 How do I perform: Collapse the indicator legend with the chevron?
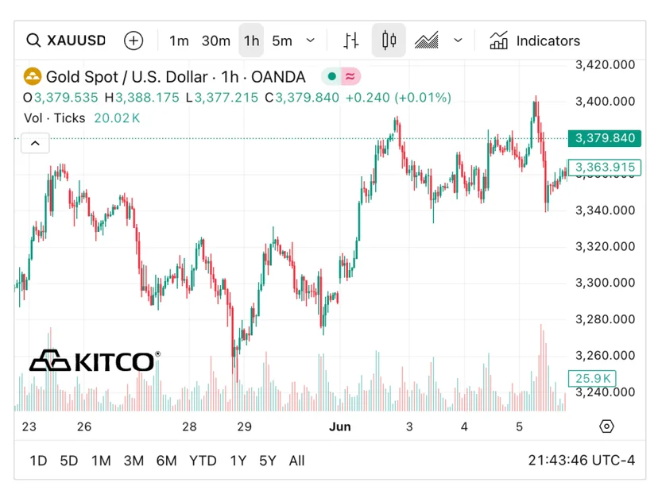(x=35, y=144)
